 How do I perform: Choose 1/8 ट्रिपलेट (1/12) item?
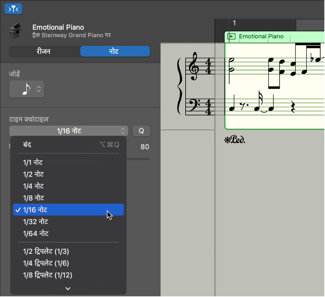pyautogui.click(x=69, y=275)
